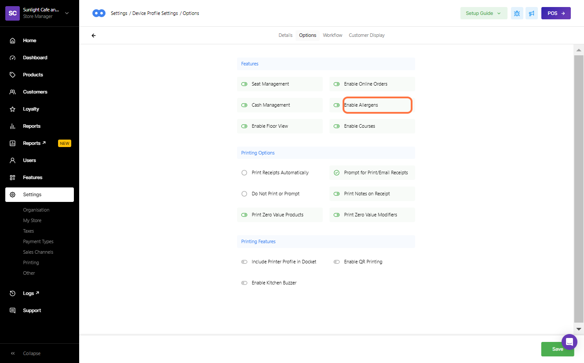This screenshot has width=584, height=363.
Task: Turn on Enable Kitchen Buzzer
Action: (x=245, y=283)
